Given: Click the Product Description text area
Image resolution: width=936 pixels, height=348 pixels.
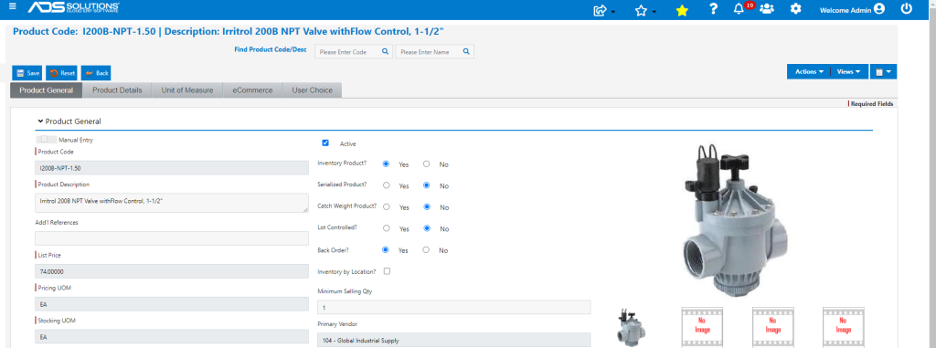Looking at the screenshot, I should [x=172, y=203].
